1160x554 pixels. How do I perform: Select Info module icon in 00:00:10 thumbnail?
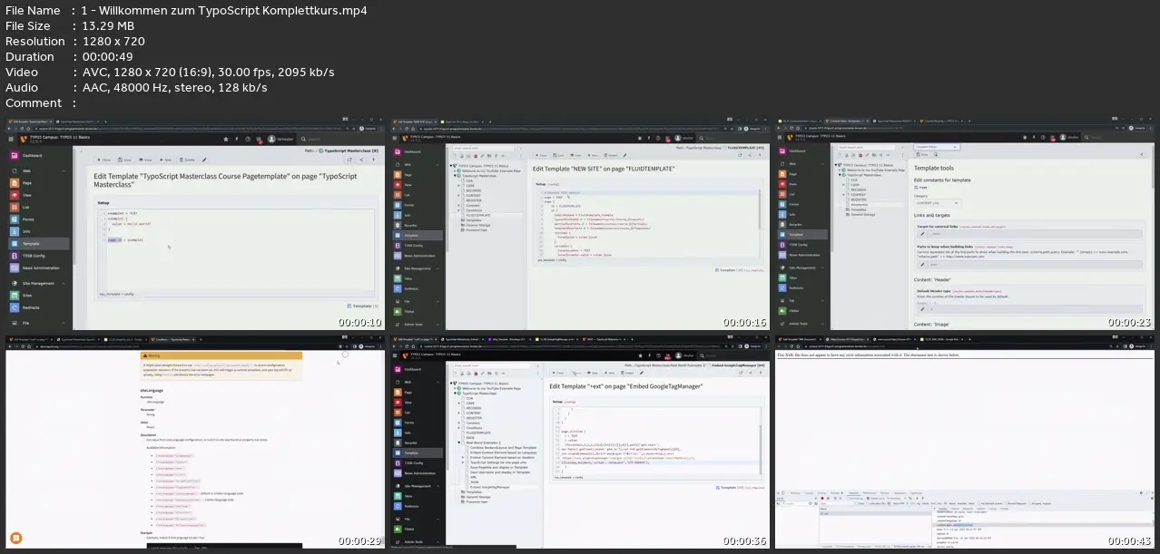tap(15, 231)
